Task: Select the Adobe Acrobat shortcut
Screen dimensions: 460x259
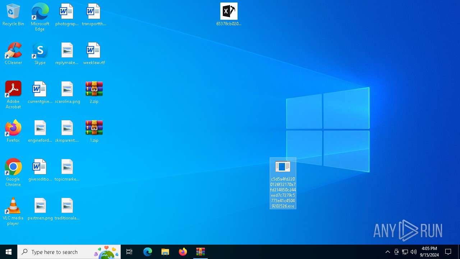Action: pos(13,95)
